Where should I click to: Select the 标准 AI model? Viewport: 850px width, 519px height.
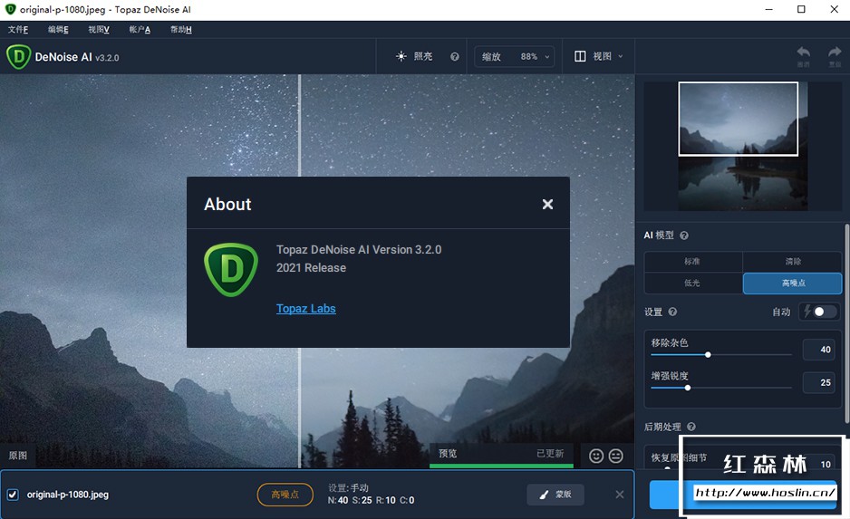[693, 262]
